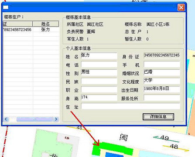
Task: Click the 婚姻状况 field showing 已婚
Action: tap(162, 72)
